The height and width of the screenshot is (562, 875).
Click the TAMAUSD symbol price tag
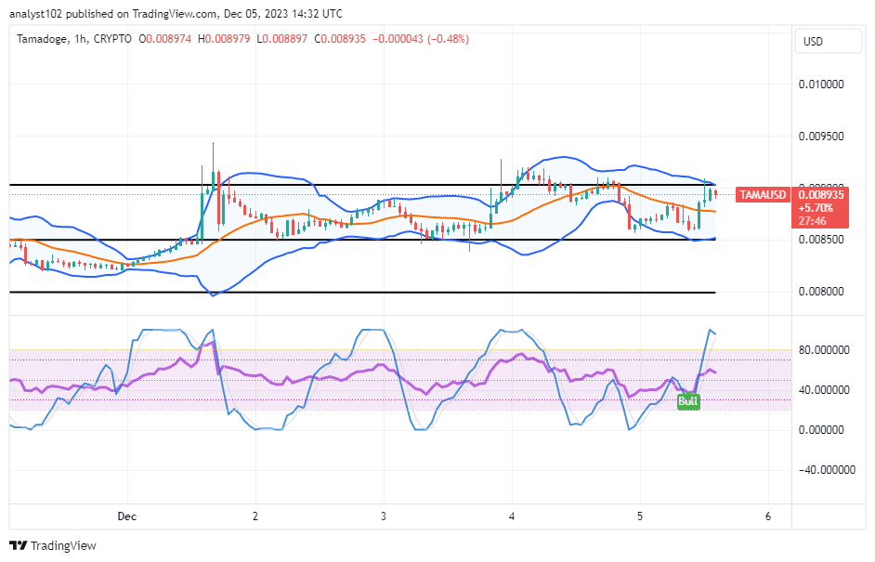(763, 195)
